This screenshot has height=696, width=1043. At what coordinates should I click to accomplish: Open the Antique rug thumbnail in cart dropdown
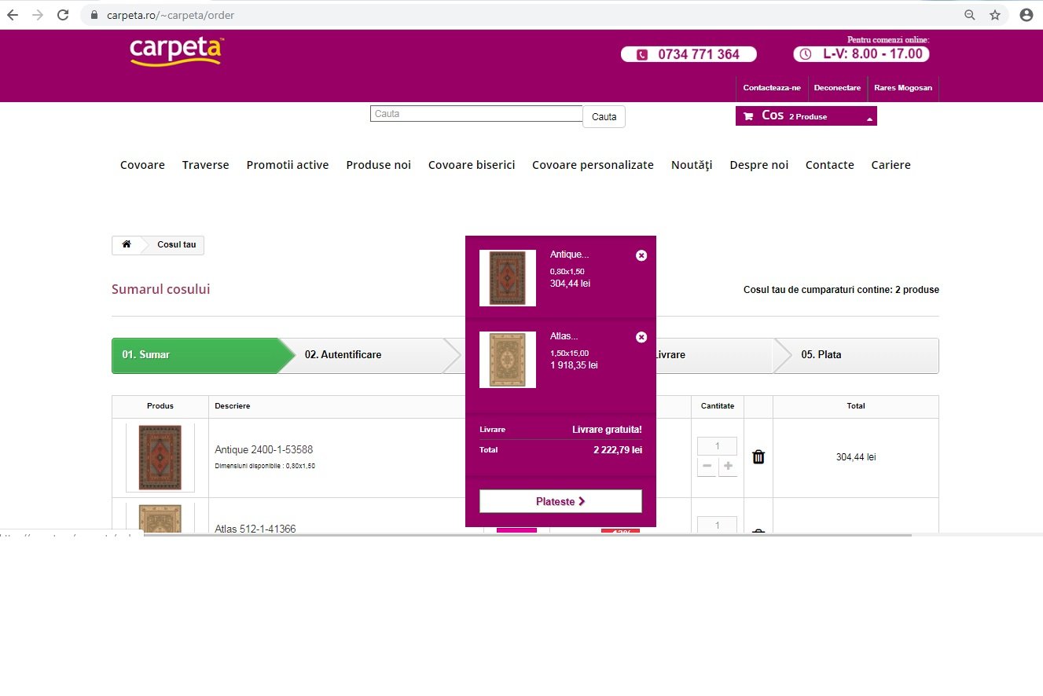click(x=508, y=278)
